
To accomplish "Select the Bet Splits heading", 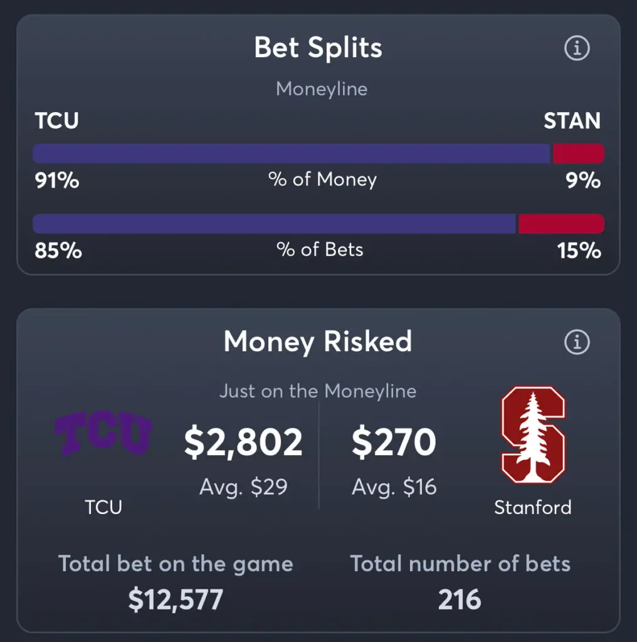I will 318,48.
